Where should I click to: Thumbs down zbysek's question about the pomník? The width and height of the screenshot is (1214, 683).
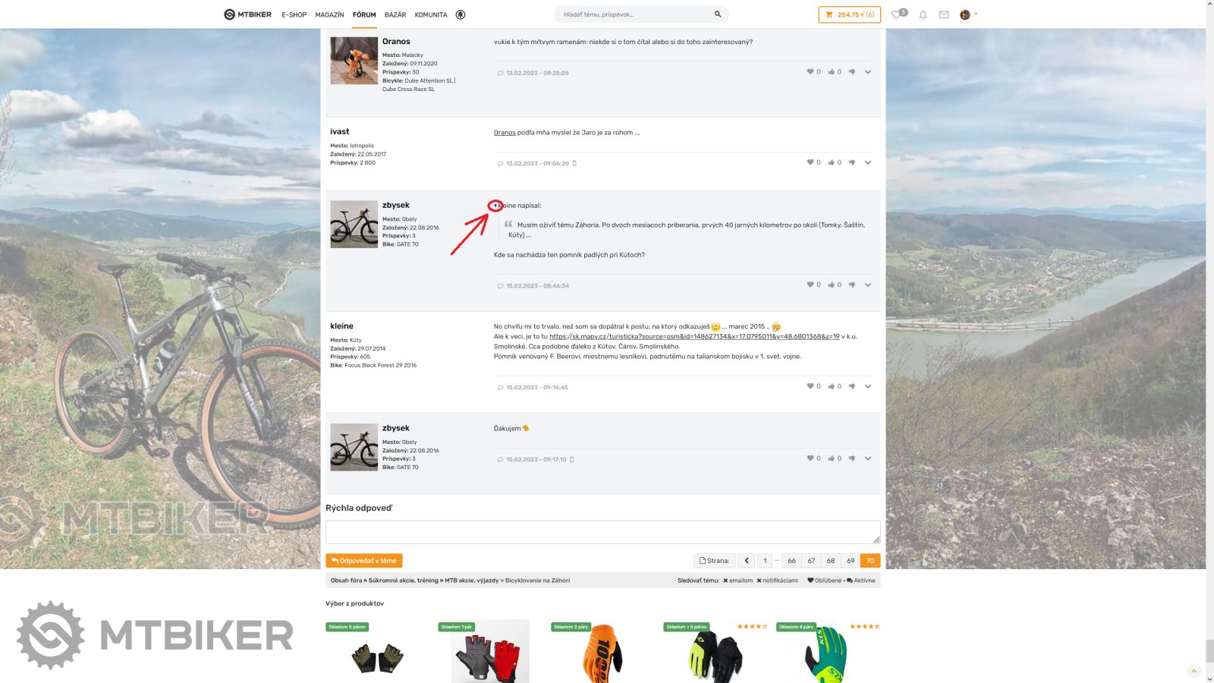tap(852, 285)
